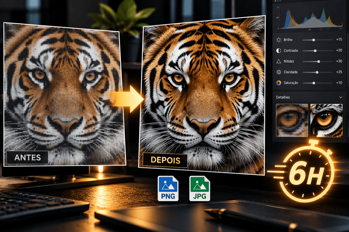Click the Brilho label text

pos(289,40)
